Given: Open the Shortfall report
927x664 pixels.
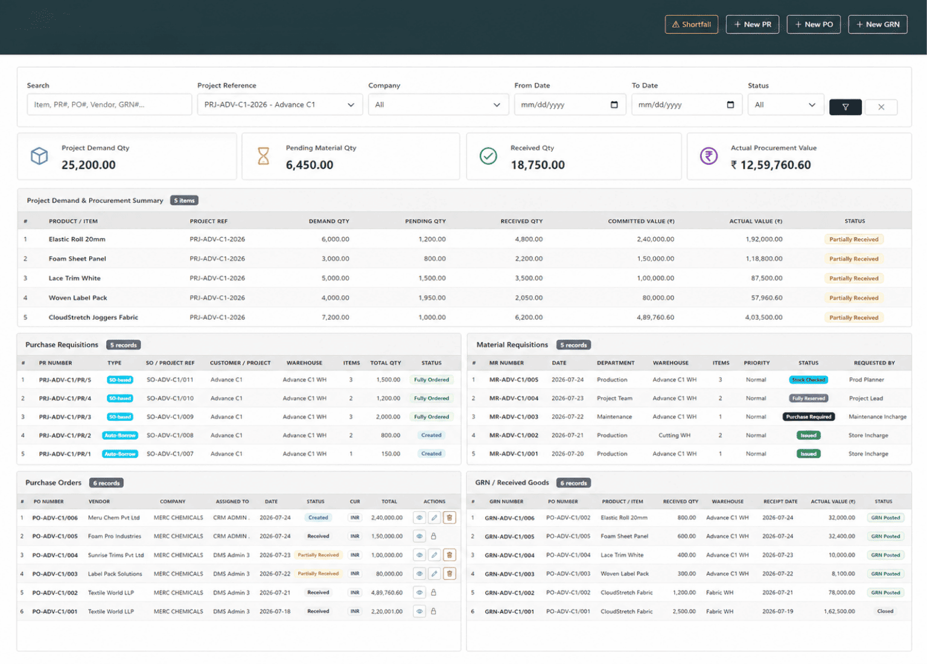Looking at the screenshot, I should coord(692,24).
